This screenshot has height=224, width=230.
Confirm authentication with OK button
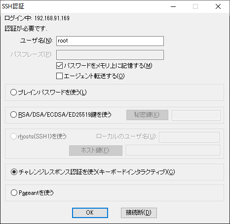click(x=90, y=213)
